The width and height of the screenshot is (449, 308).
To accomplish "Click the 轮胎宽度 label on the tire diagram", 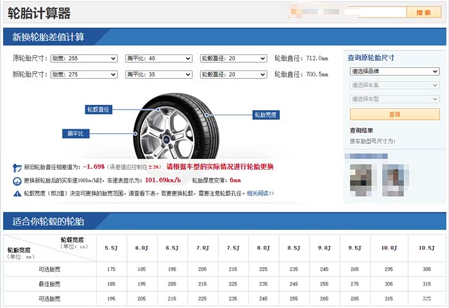I will click(x=266, y=115).
